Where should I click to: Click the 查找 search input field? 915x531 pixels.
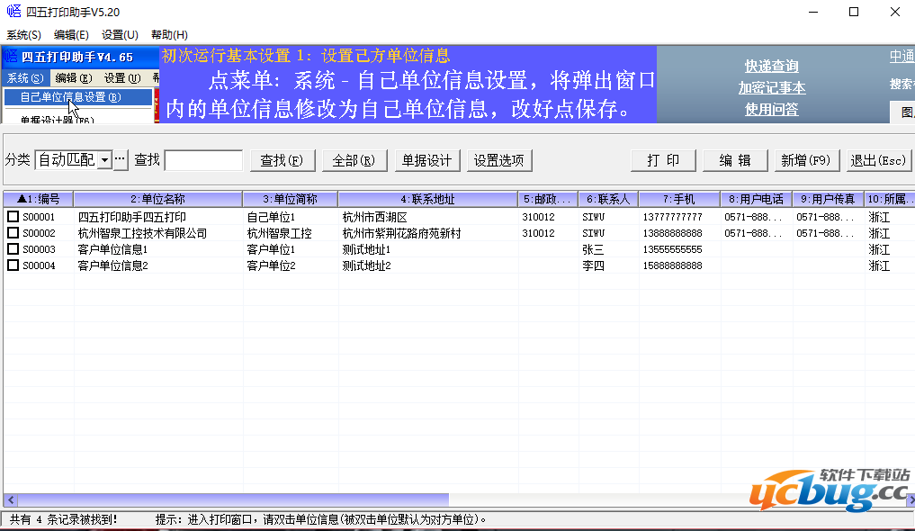[203, 160]
